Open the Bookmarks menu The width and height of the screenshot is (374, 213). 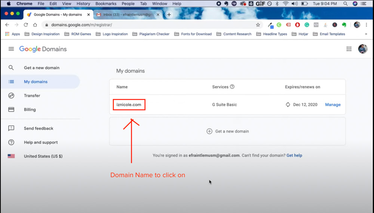(x=106, y=4)
